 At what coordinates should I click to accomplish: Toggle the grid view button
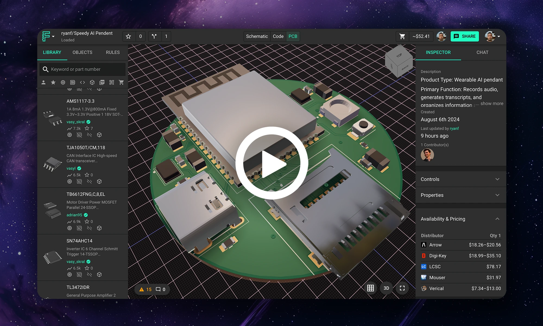(x=370, y=288)
